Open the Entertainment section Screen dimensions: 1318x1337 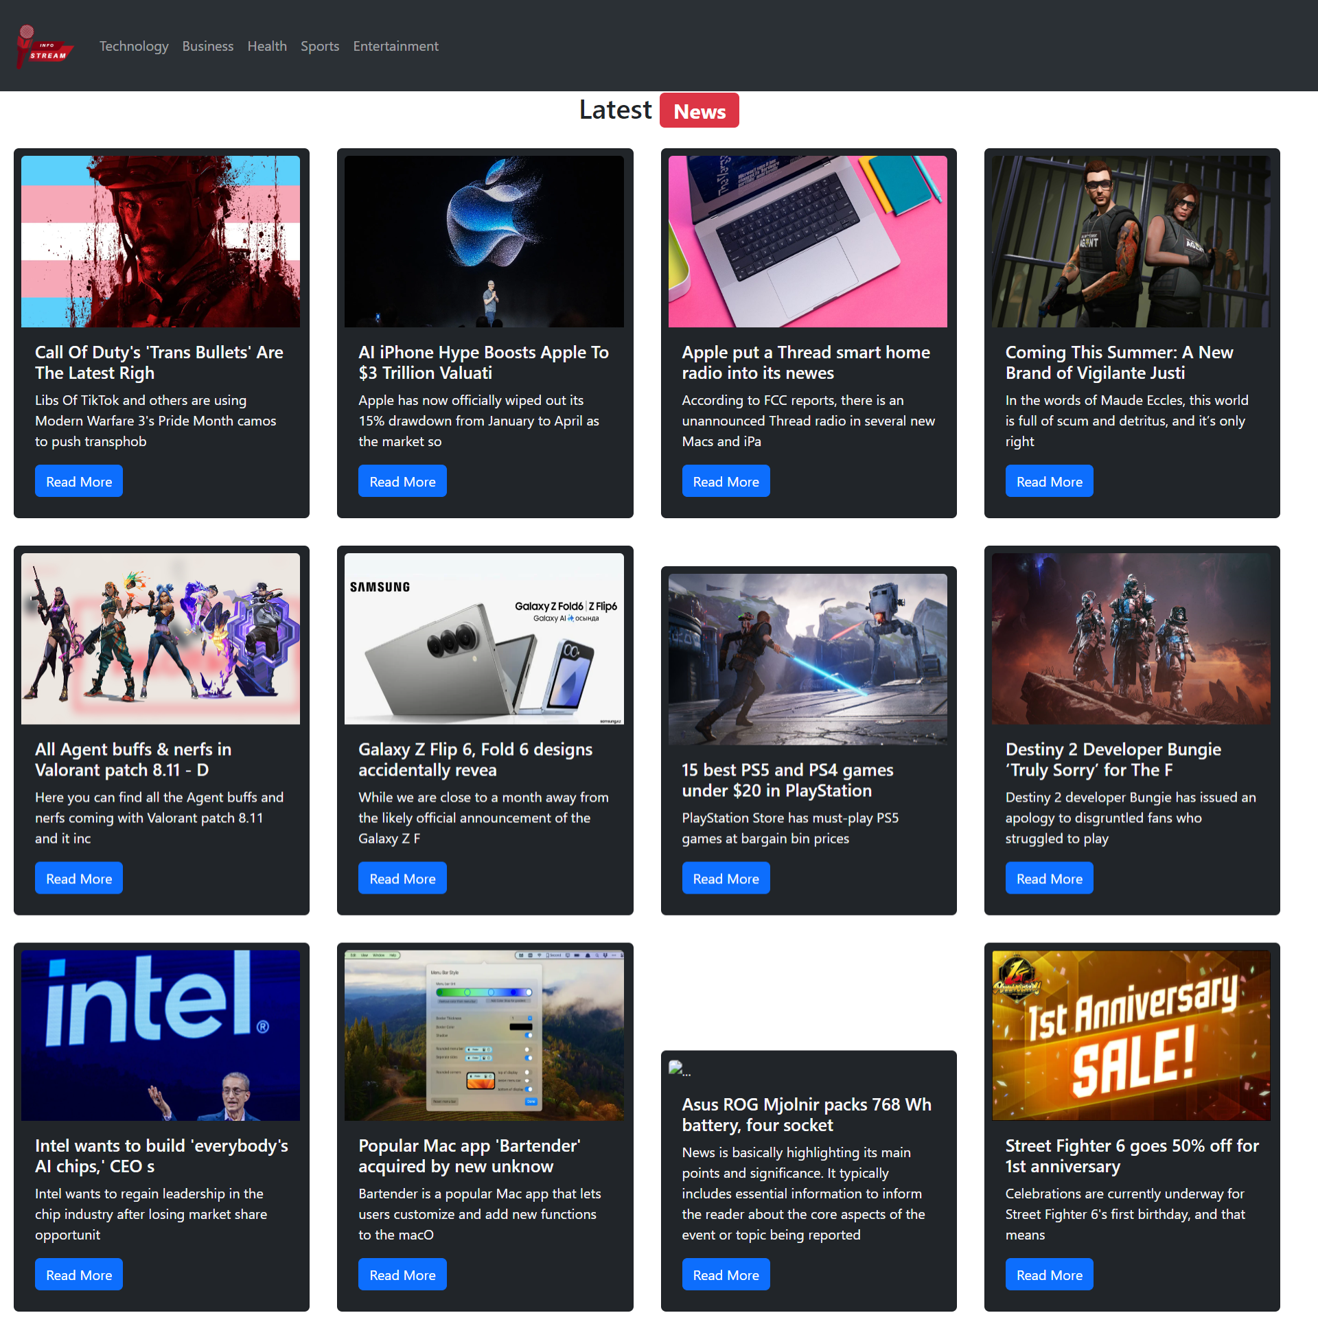(x=396, y=46)
